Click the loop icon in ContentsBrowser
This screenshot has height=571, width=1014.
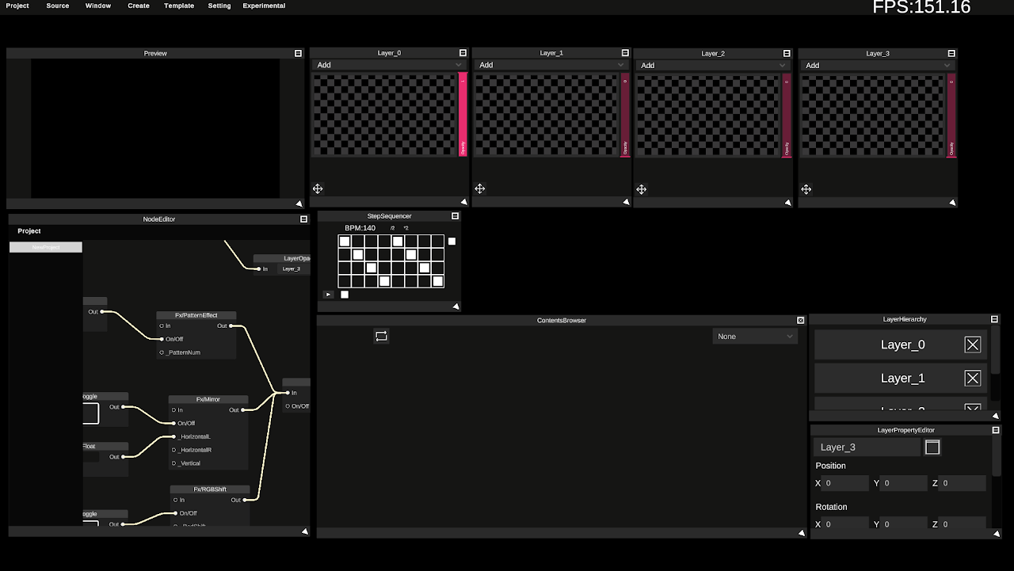click(x=381, y=336)
